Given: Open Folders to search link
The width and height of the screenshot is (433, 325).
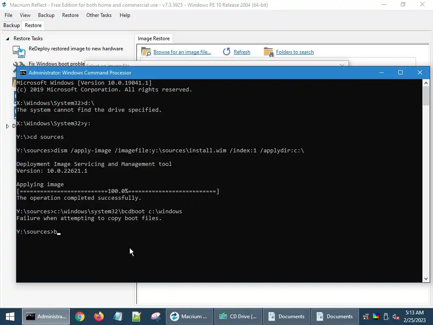Looking at the screenshot, I should (x=295, y=52).
